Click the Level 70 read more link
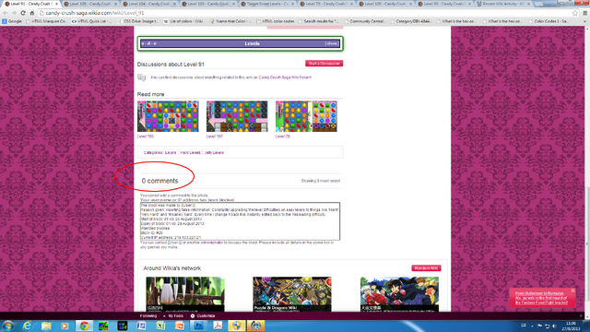The width and height of the screenshot is (590, 332). click(x=283, y=136)
